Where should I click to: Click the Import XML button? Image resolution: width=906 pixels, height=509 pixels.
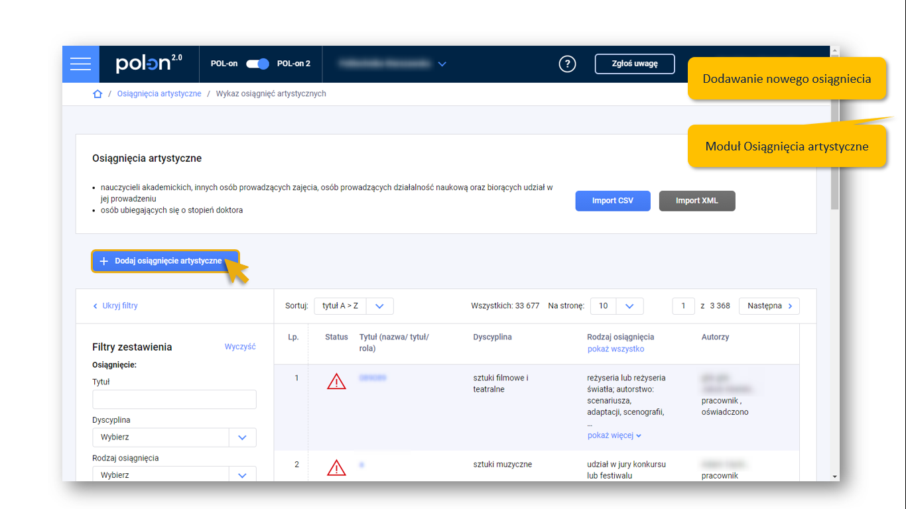697,201
